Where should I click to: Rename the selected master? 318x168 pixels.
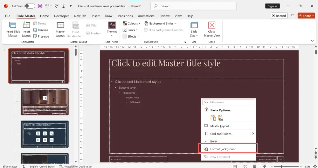[41, 30]
